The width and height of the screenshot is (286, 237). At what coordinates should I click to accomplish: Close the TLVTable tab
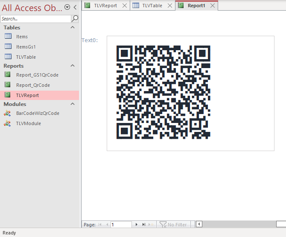170,6
